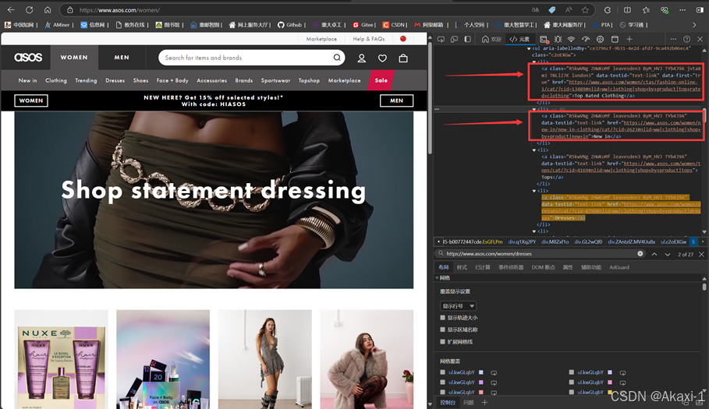The image size is (709, 409).
Task: Collapse the 网格 section triangle
Action: pos(438,278)
